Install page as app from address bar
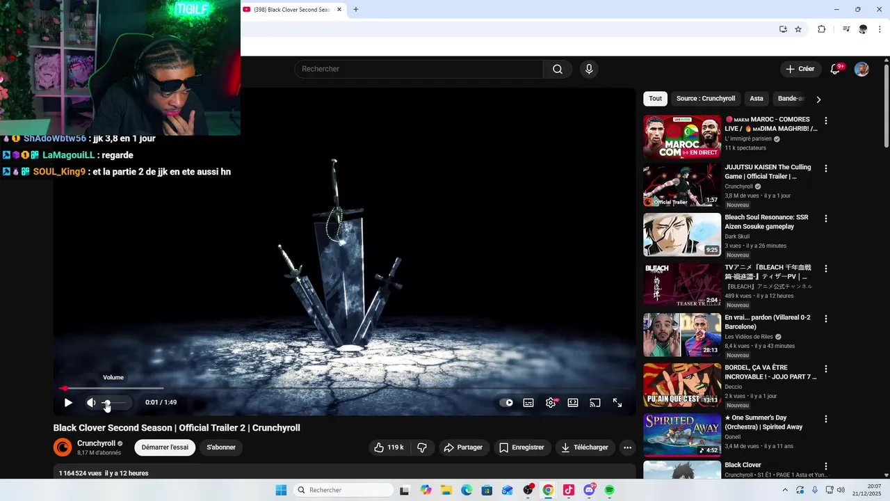 tap(783, 29)
